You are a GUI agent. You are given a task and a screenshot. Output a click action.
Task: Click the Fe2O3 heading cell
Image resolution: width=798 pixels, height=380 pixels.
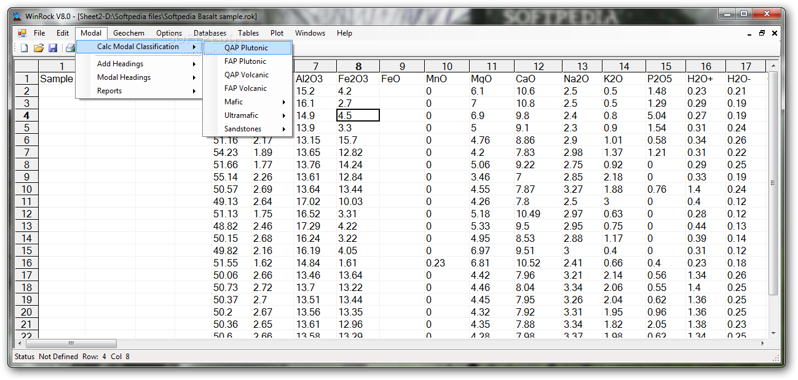coord(358,79)
